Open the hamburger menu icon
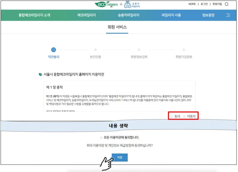Screen dimensions: 238x172 [x=228, y=15]
